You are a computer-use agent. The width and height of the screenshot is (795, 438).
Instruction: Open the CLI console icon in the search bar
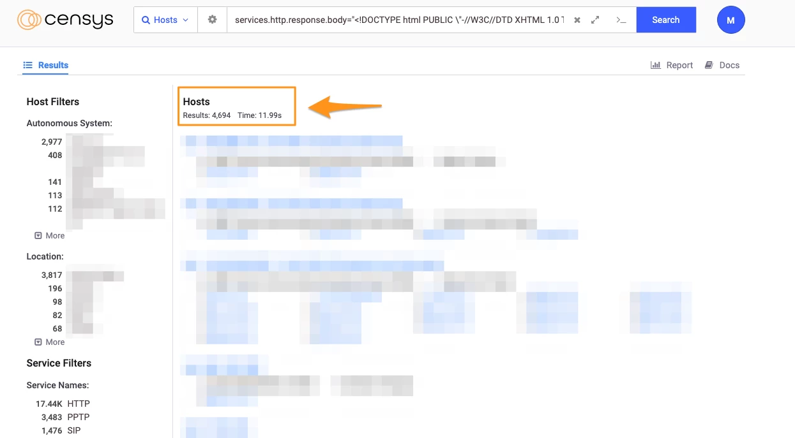(x=621, y=20)
